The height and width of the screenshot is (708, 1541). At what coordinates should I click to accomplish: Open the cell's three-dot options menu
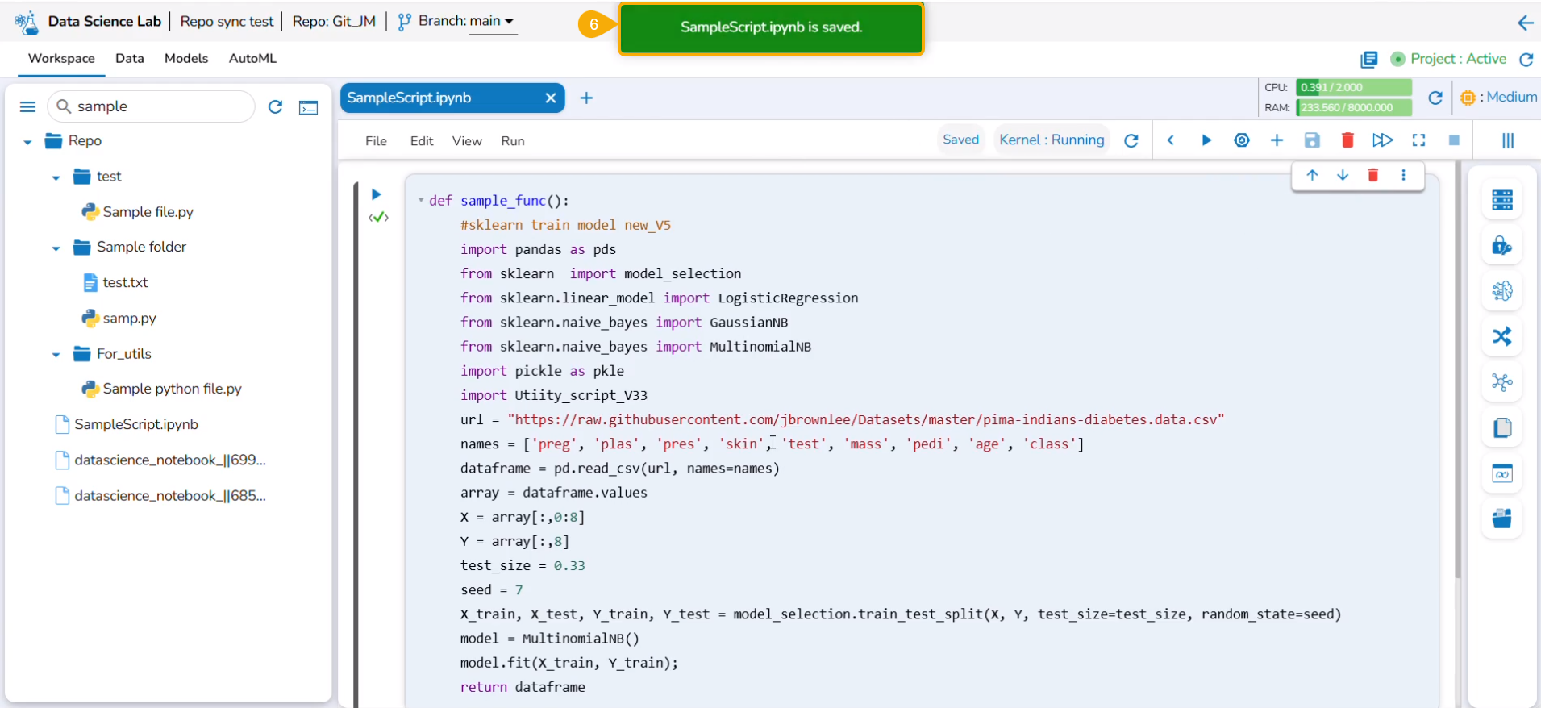click(1403, 175)
